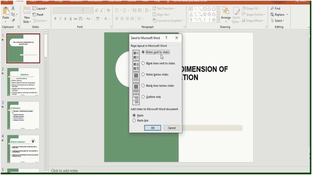This screenshot has height=175, width=312.
Task: Select Notes next to slides option
Action: pos(156,52)
